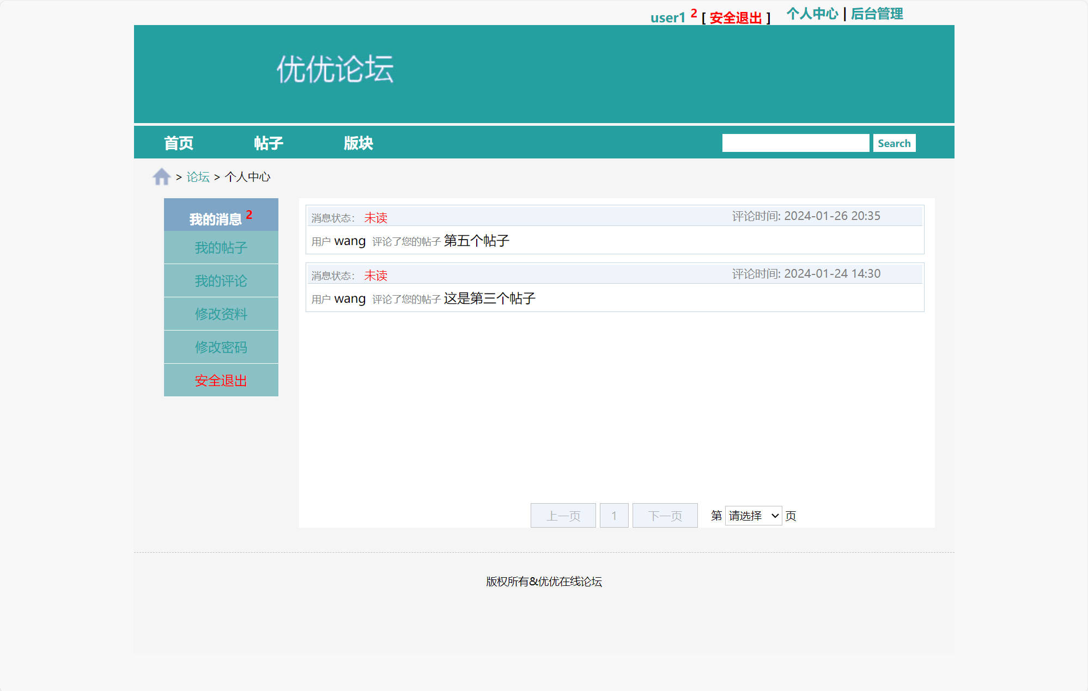Viewport: 1088px width, 691px height.
Task: Open 修改密码 page
Action: point(221,347)
